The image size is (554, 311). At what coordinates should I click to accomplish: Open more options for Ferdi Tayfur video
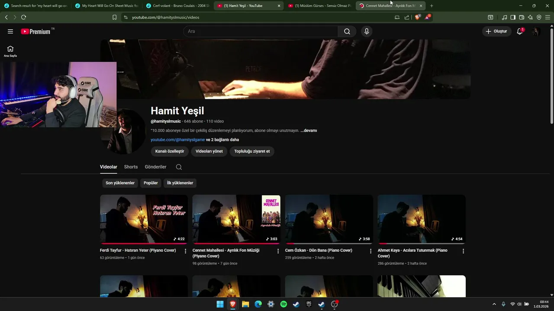coord(186,251)
